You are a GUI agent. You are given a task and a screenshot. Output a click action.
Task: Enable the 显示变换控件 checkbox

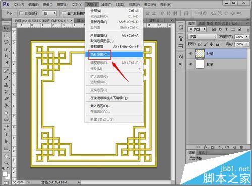tap(64, 13)
